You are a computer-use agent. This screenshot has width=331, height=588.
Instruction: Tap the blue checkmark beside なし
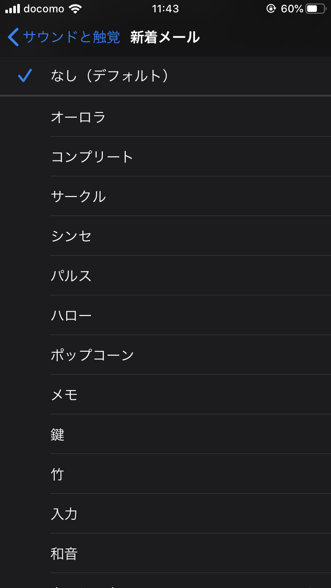tap(25, 76)
